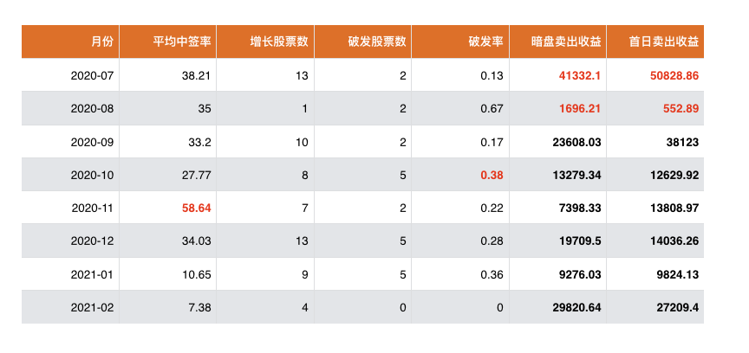749x353 pixels.
Task: Select the 平均中签率 header cell
Action: coord(184,42)
